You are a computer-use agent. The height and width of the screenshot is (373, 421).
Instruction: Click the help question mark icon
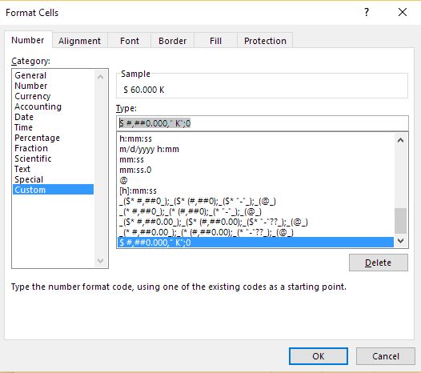(x=367, y=12)
